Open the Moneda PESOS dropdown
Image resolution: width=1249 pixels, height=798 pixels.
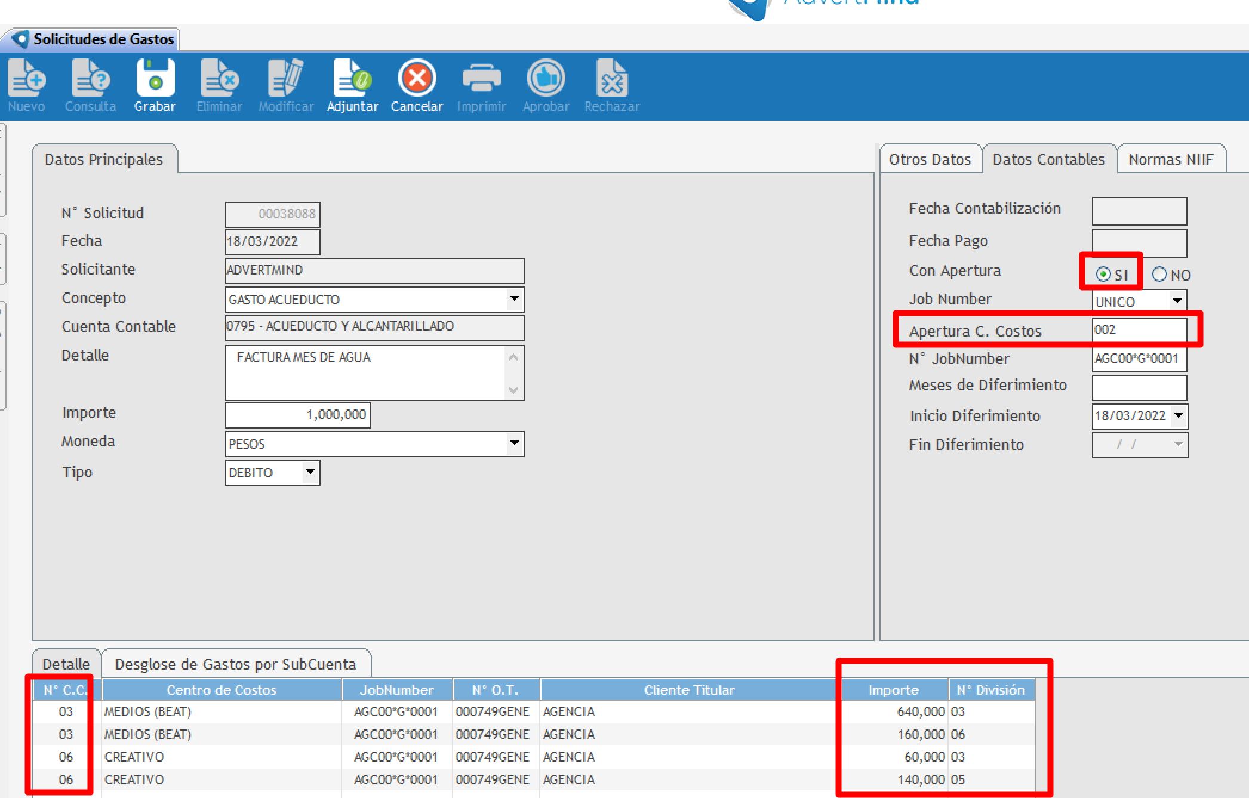coord(514,443)
